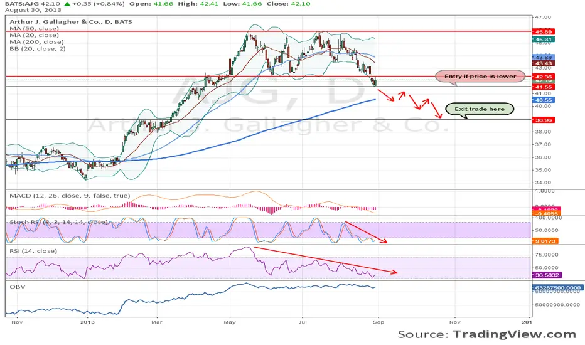585x345 pixels.
Task: Click the 47.00 price axis tick
Action: [x=543, y=17]
